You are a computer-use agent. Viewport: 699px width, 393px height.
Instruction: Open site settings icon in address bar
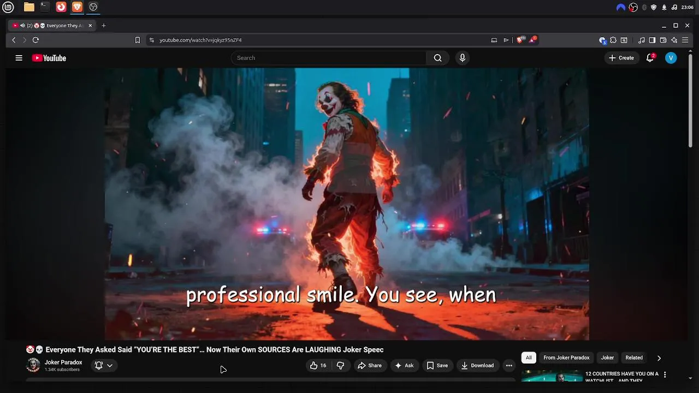point(152,40)
